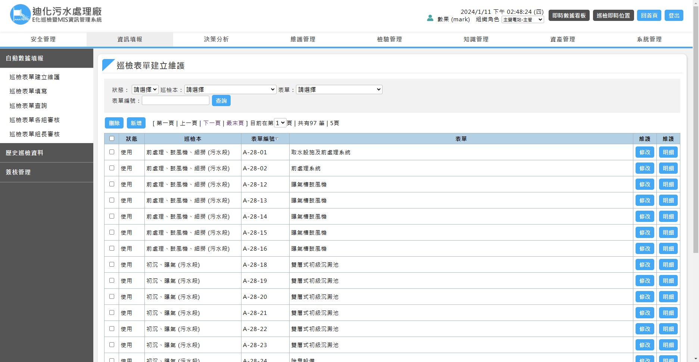Open the 表單 filter dropdown

(x=339, y=90)
